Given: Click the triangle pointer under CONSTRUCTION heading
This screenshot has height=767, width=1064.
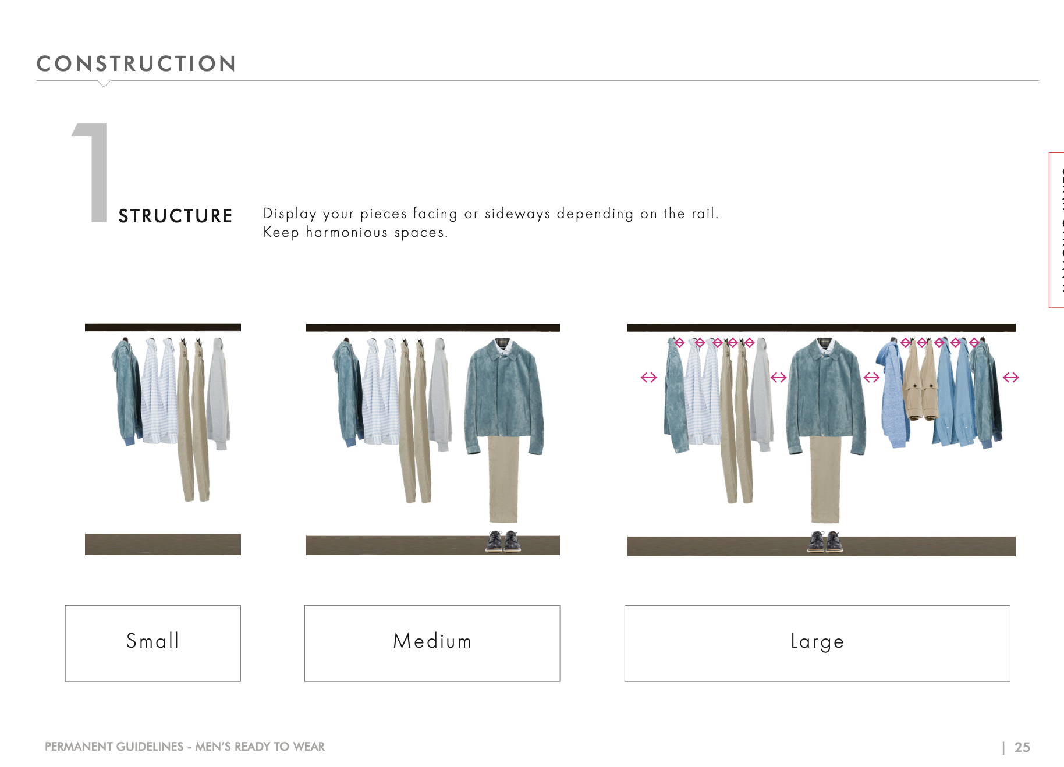Looking at the screenshot, I should click(x=104, y=84).
